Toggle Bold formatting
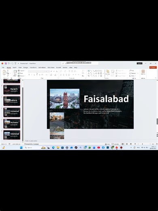The height and width of the screenshot is (211, 158). click(29, 75)
